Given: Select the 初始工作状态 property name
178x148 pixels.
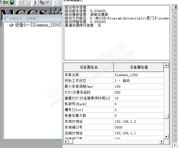Looking at the screenshot, I should point(89,81).
